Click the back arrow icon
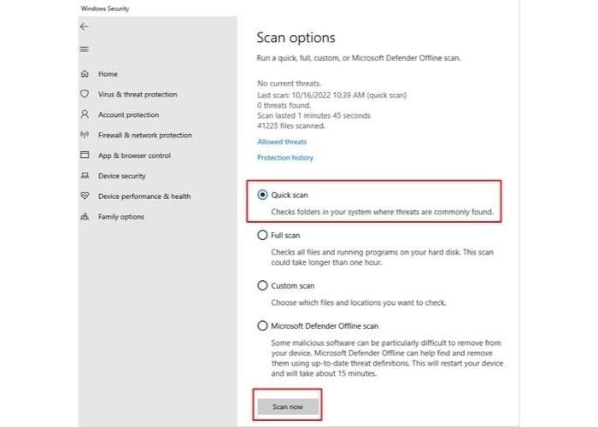The image size is (598, 427). point(84,26)
